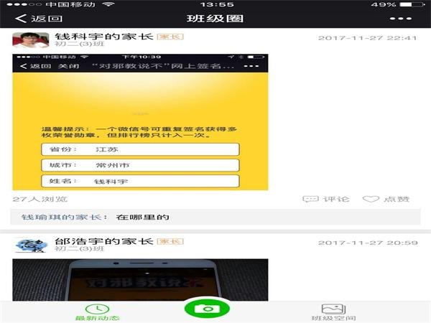The width and height of the screenshot is (431, 323).
Task: Tap the green camera button
Action: 207,309
